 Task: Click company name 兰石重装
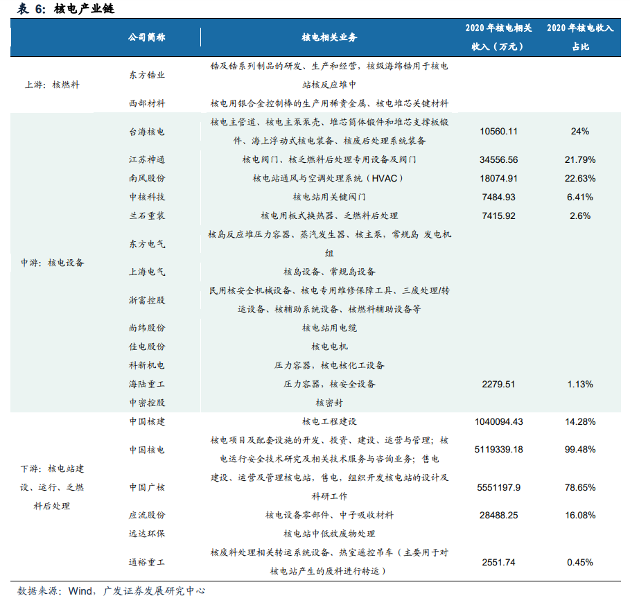(x=147, y=216)
